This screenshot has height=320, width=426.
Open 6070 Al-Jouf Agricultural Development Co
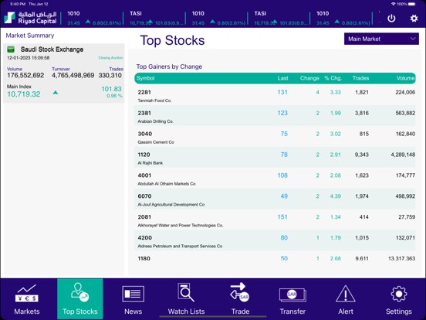pyautogui.click(x=275, y=199)
